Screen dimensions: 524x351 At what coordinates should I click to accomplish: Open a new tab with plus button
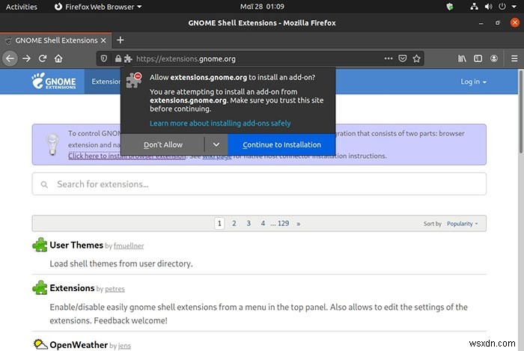pos(121,40)
